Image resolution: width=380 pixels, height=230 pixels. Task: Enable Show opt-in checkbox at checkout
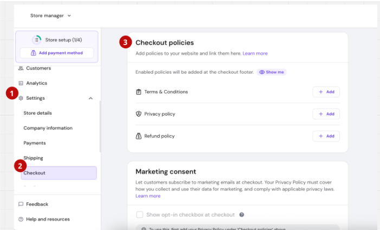click(140, 215)
